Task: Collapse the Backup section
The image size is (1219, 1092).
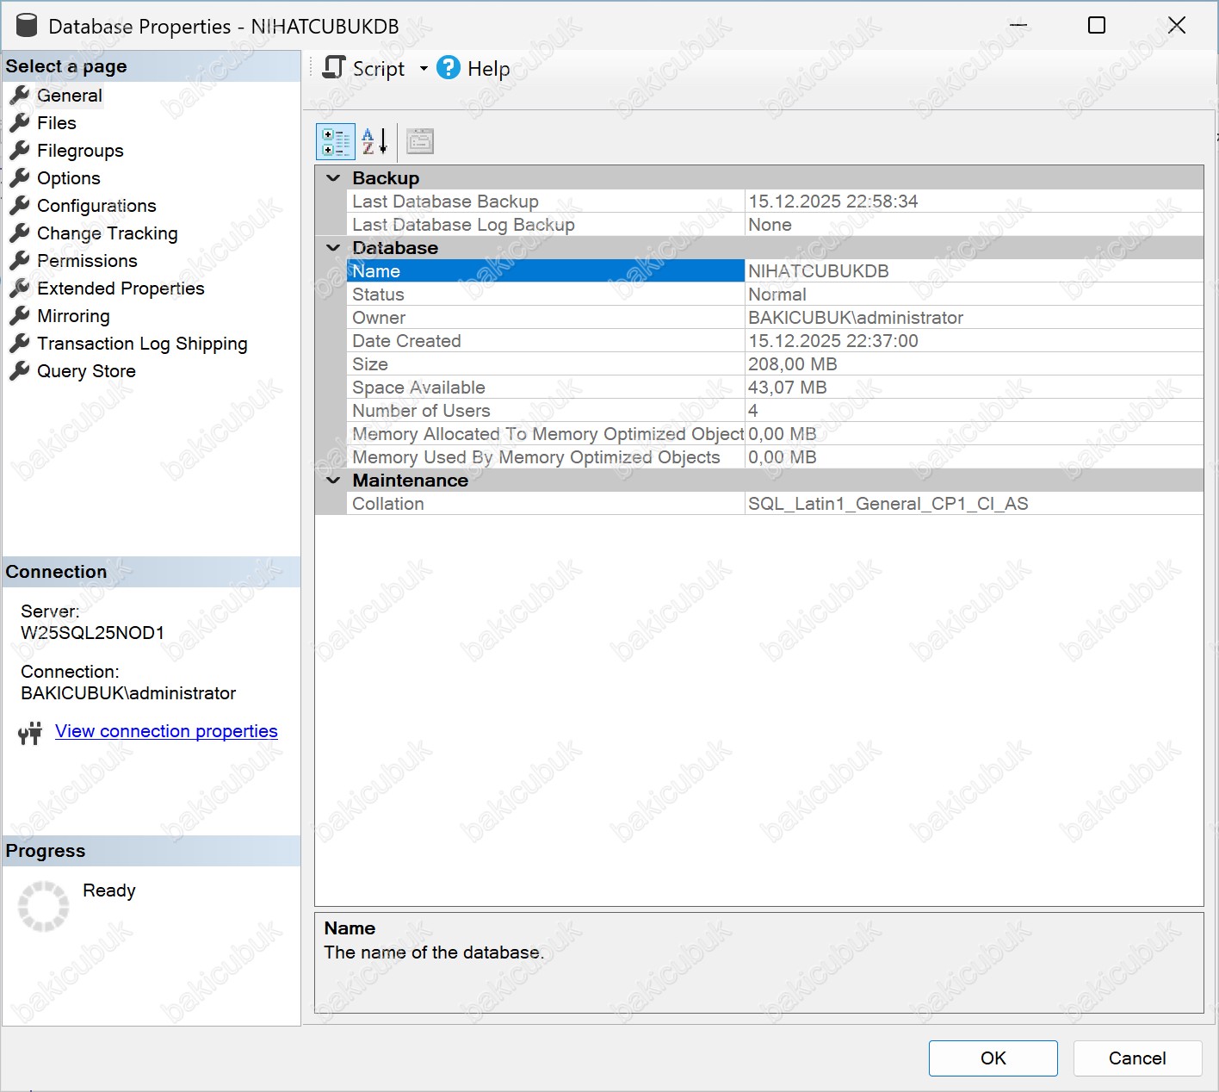Action: click(334, 178)
